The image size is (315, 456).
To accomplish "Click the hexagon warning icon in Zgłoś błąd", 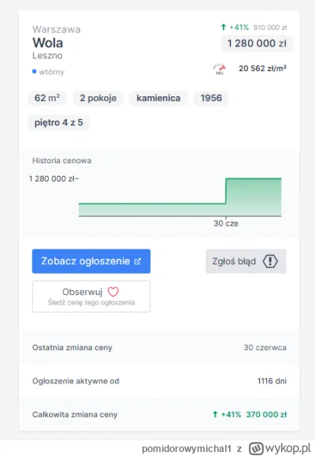I will (270, 261).
